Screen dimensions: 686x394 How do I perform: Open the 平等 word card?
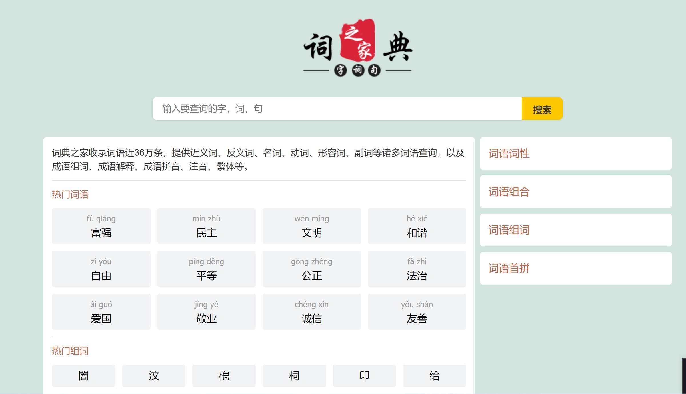[206, 269]
